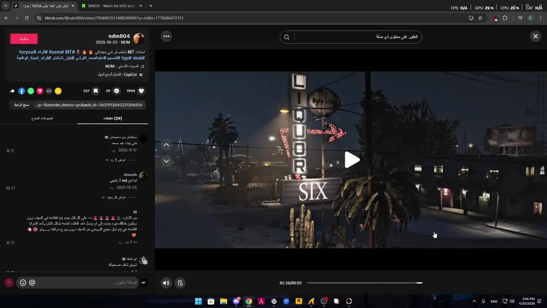Open the #foryou hashtag link
The height and width of the screenshot is (308, 547).
28,52
